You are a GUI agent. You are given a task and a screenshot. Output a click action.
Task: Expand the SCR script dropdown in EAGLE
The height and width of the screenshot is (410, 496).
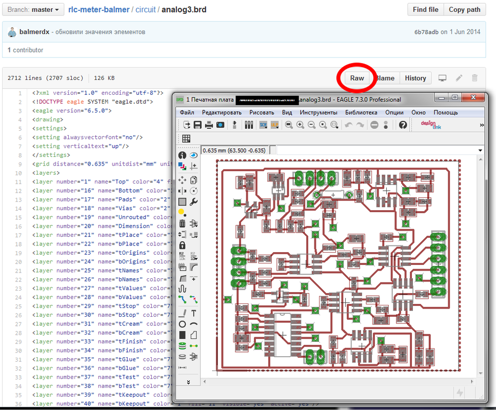263,125
